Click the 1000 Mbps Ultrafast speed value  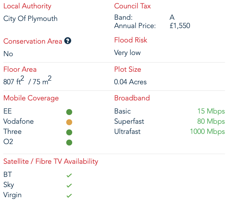207,132
